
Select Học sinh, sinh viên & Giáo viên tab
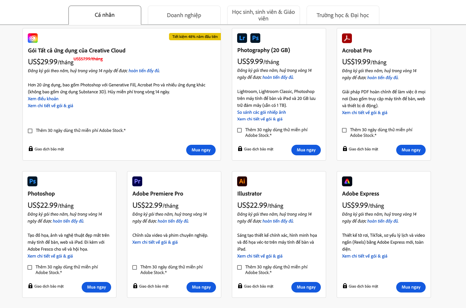click(264, 15)
